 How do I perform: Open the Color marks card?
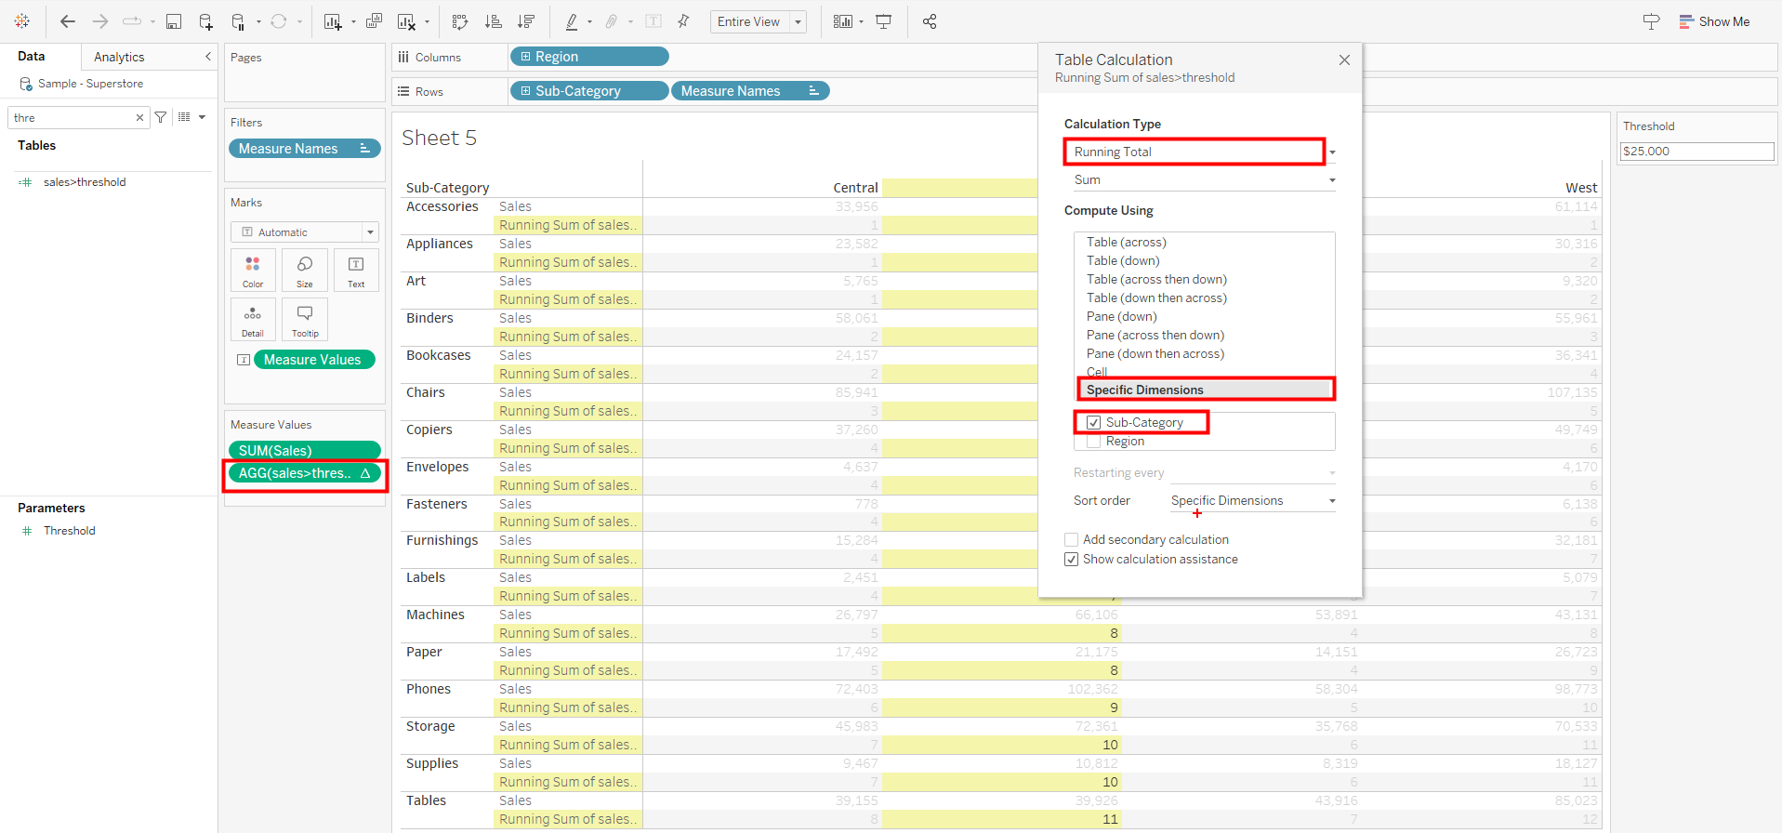tap(253, 271)
